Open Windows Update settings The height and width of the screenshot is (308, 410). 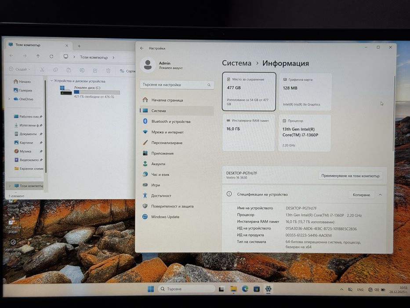pyautogui.click(x=177, y=217)
